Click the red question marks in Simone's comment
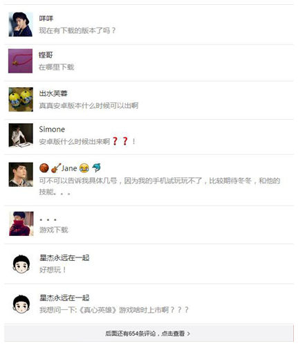Image resolution: width=298 pixels, height=346 pixels. [x=120, y=141]
